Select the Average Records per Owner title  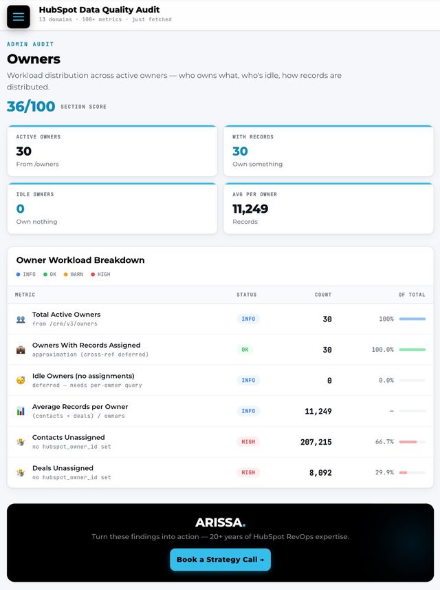(x=80, y=407)
